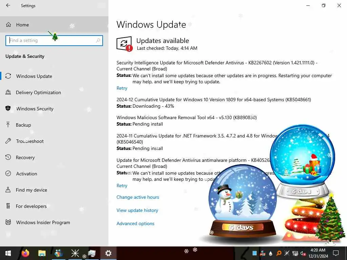Go to Backup settings
Screen dimensions: 347x260
point(54,125)
